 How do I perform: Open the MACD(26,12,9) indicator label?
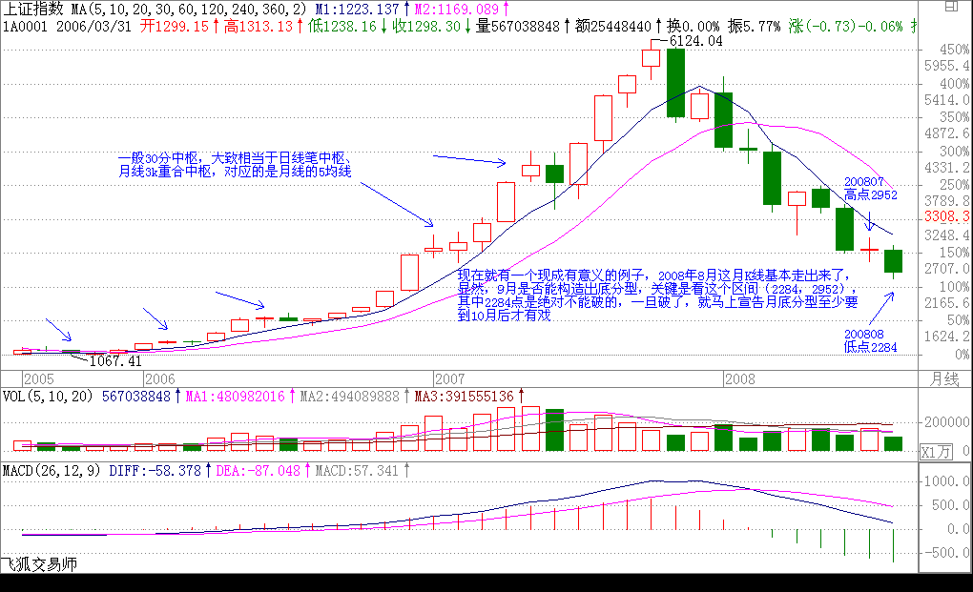point(52,470)
